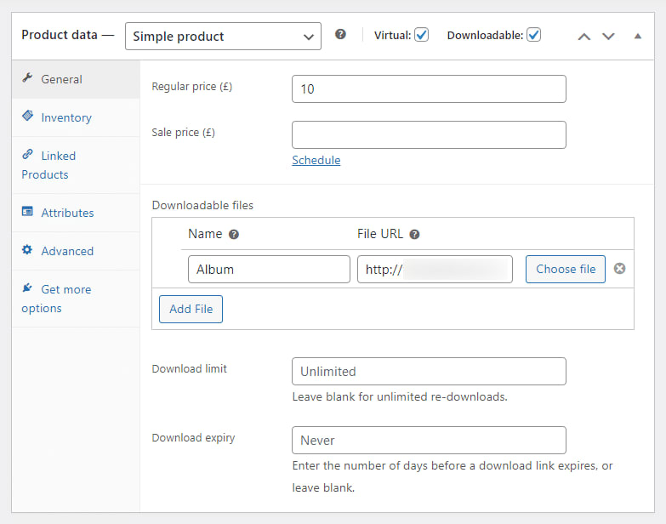Image resolution: width=666 pixels, height=524 pixels.
Task: Uncheck the Virtual checkbox
Action: (421, 35)
